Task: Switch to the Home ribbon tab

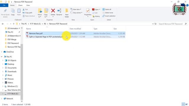Action: click(x=12, y=5)
